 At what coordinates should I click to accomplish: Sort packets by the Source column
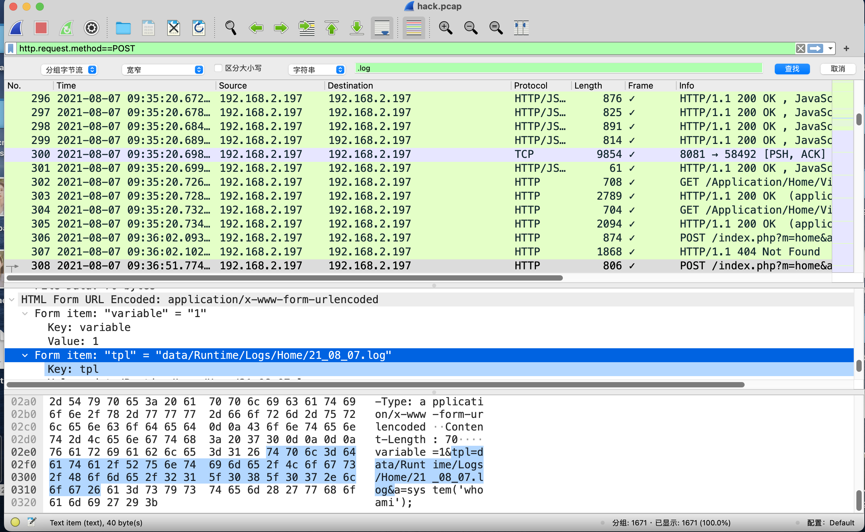(x=270, y=86)
